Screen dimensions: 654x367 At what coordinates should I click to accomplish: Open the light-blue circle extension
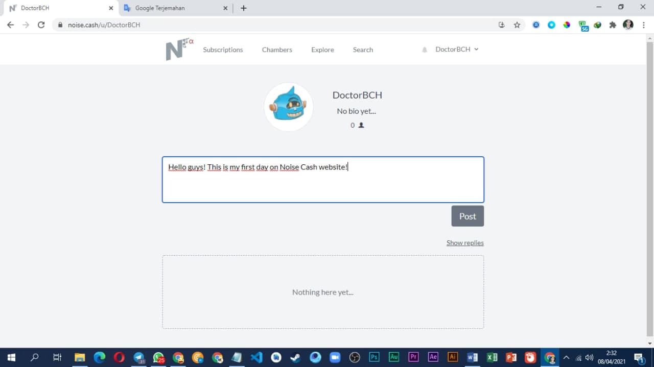point(551,25)
